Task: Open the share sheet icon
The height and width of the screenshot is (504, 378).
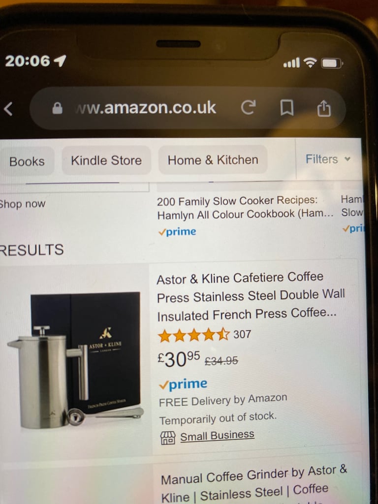Action: 324,108
